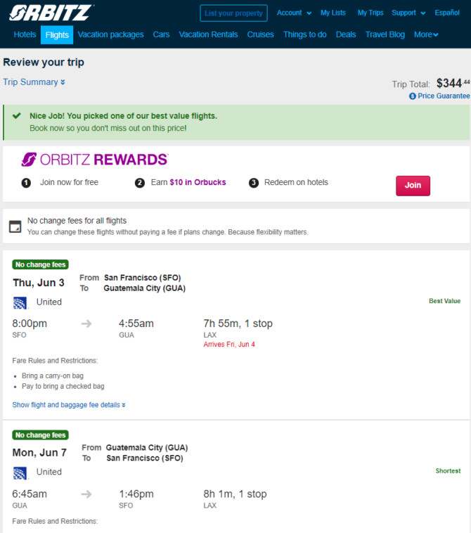Click the Orbitz Rewards logo
This screenshot has height=533, width=471.
94,160
